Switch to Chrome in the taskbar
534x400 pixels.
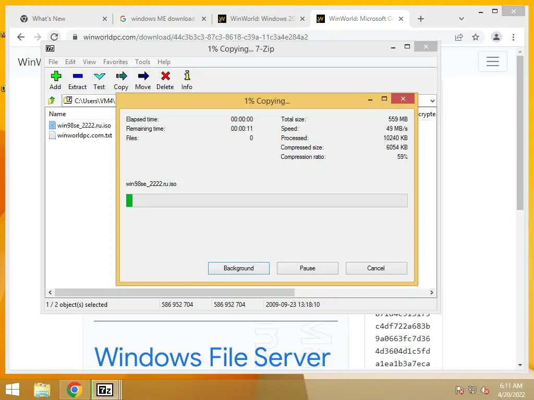[x=74, y=390]
